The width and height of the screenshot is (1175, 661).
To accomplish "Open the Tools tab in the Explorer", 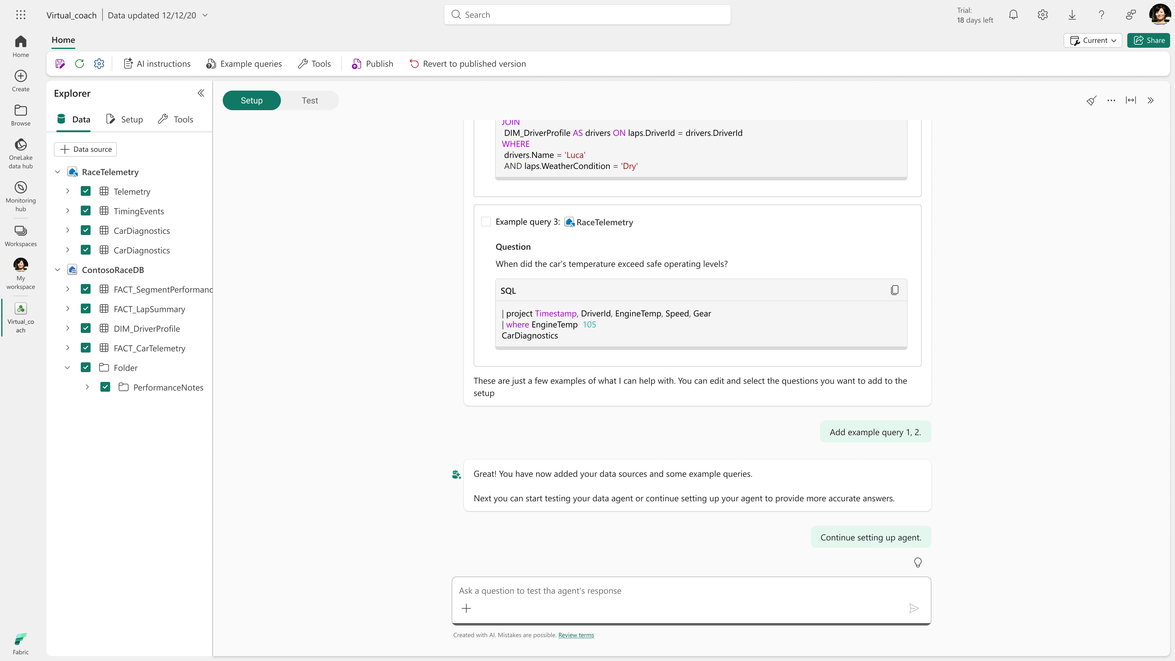I will click(176, 119).
